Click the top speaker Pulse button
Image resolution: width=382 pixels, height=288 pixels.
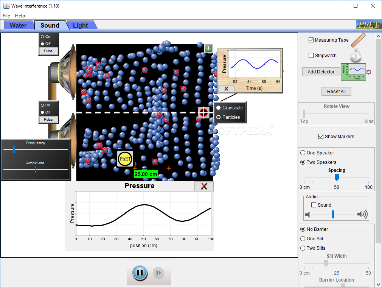point(48,51)
